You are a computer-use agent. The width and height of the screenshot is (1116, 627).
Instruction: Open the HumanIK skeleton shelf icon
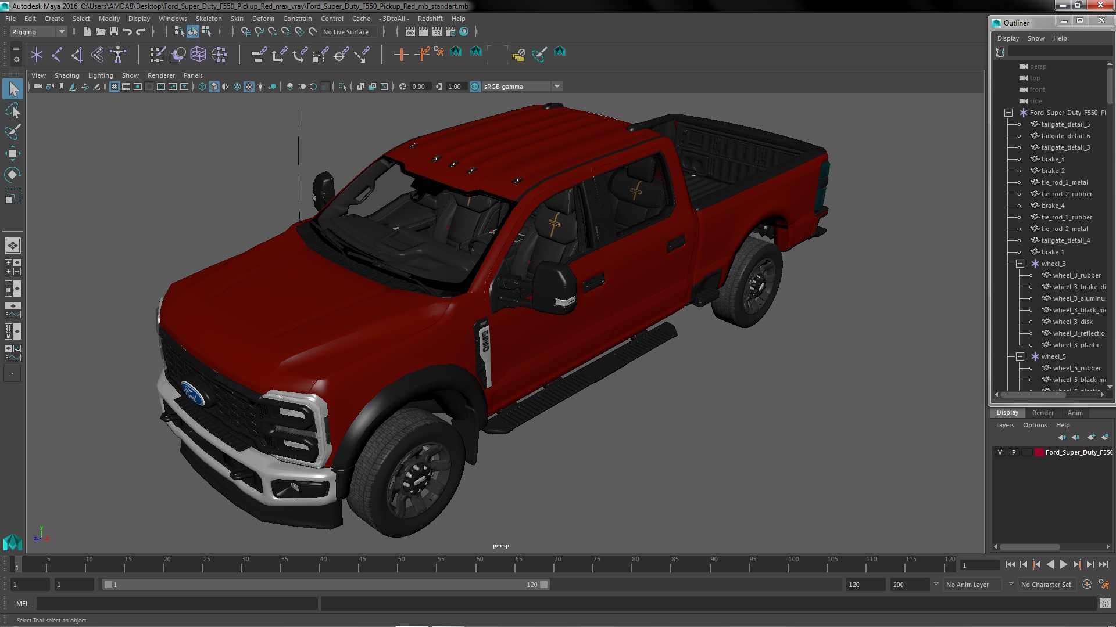(x=119, y=55)
